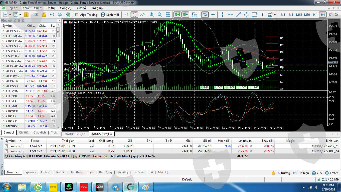Select the M15 timeframe button

[x=299, y=15]
